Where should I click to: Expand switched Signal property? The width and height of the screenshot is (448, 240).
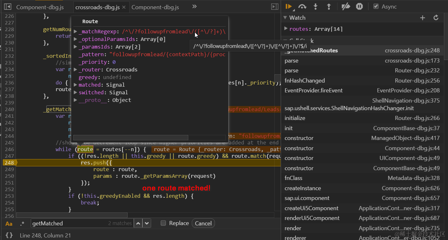(x=76, y=92)
